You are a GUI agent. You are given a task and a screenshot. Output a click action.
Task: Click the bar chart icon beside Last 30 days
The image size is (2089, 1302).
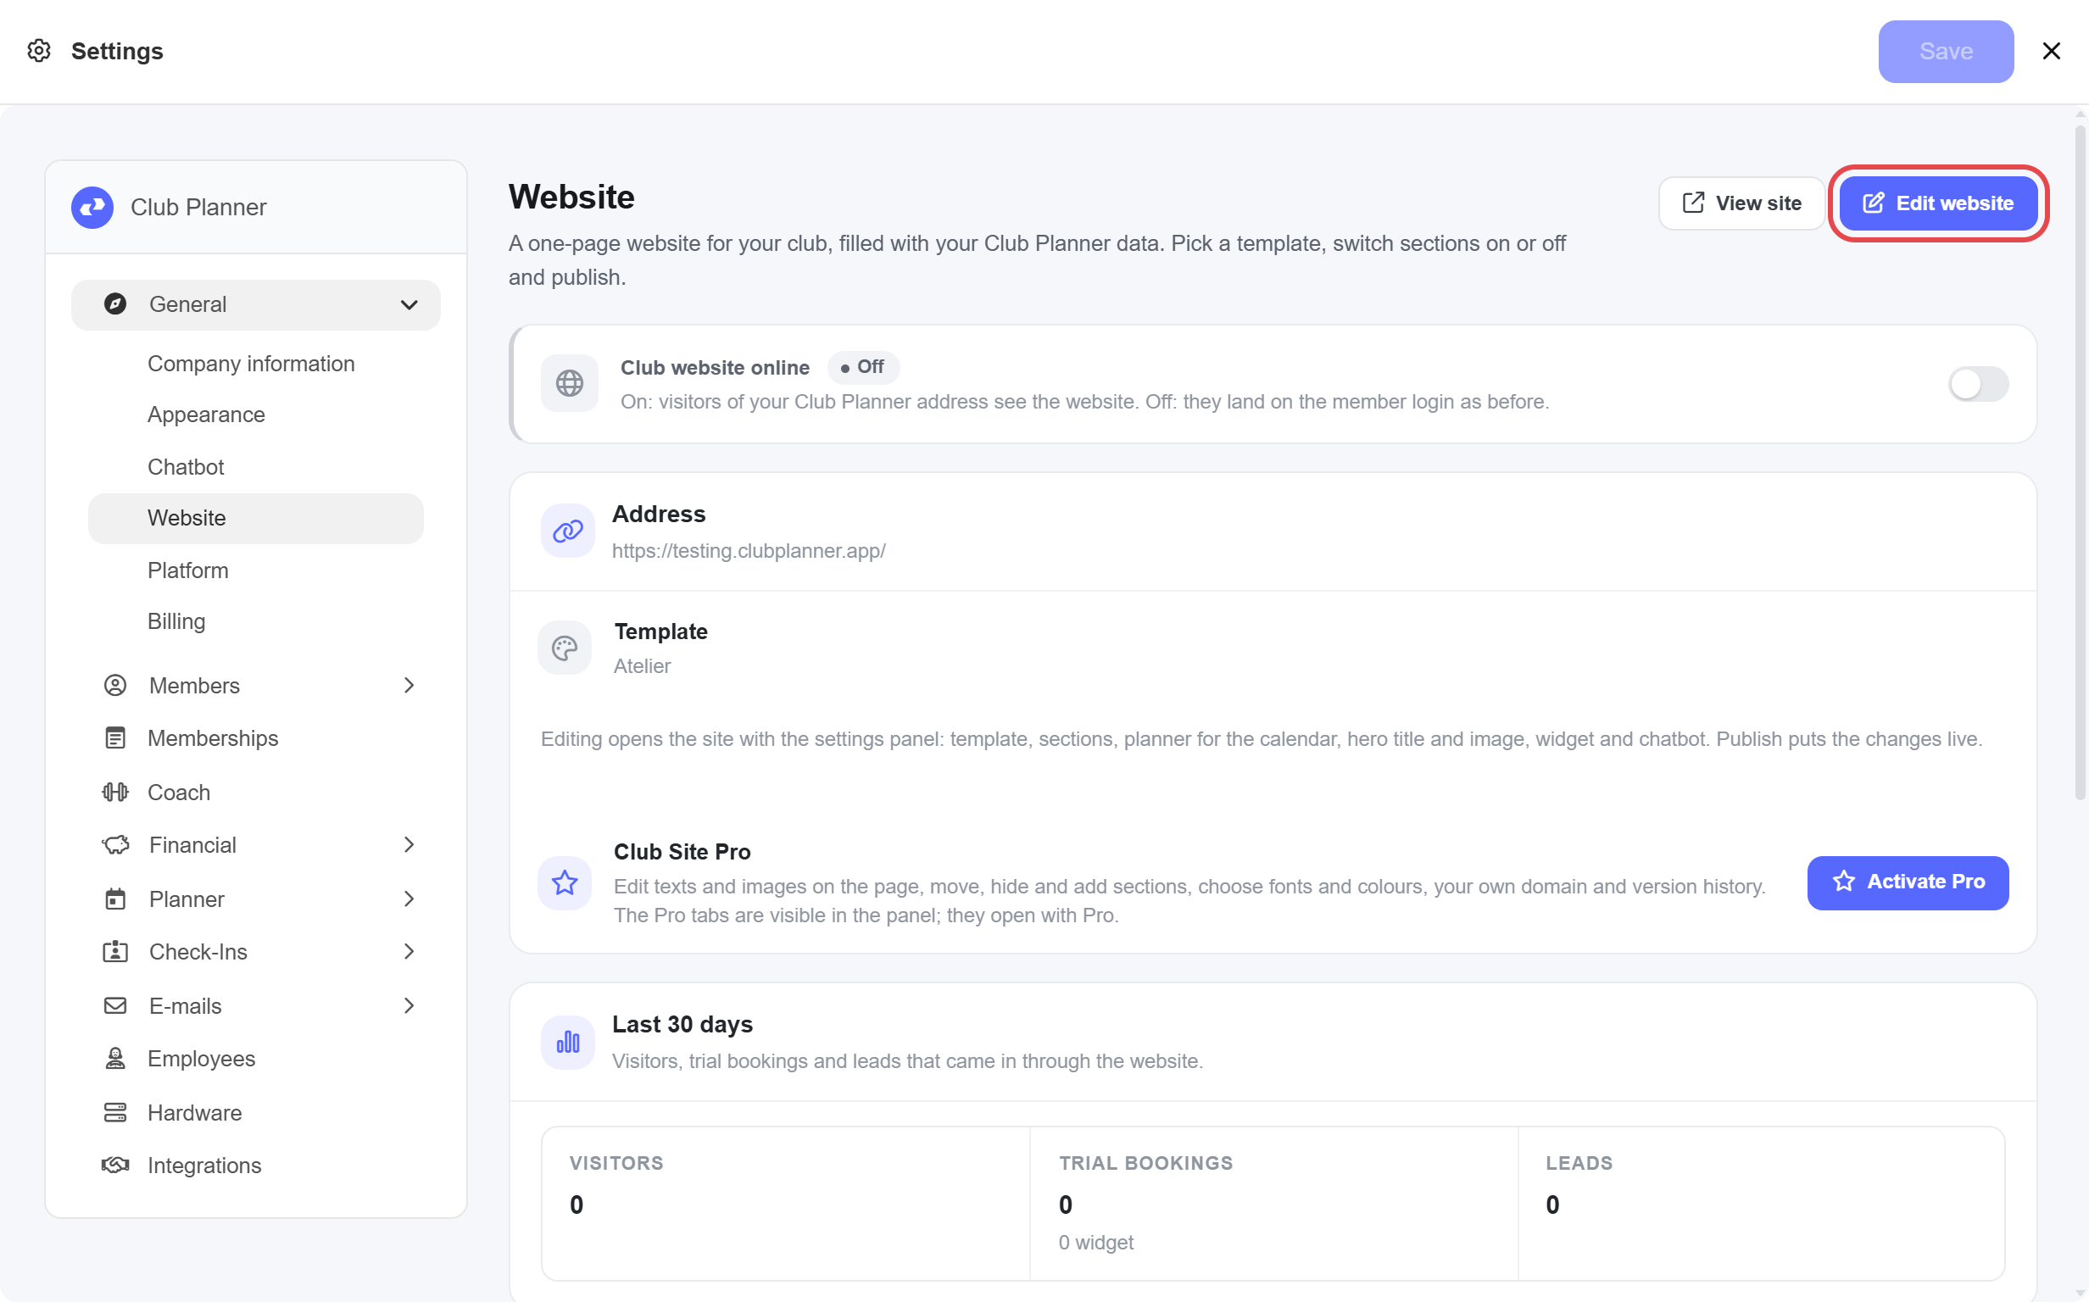[x=567, y=1042]
